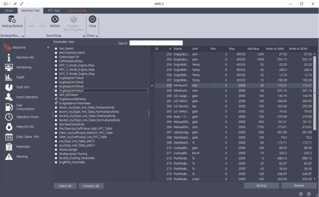319x197 pixels.
Task: Check the SoftStartAndStop checkbox
Action: point(56,61)
